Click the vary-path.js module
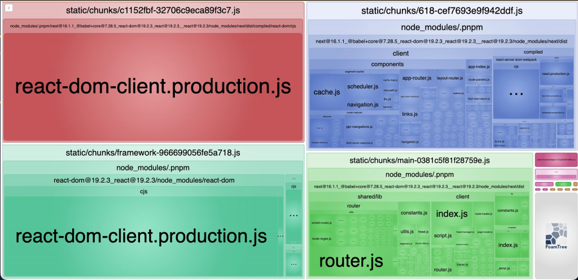 pos(390,90)
